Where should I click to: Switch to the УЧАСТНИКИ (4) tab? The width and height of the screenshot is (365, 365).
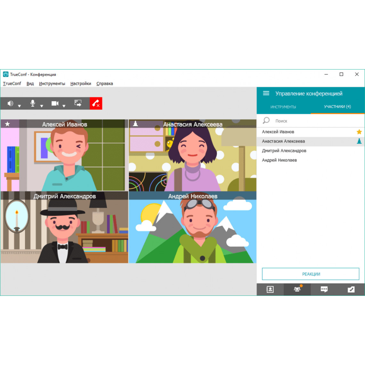pos(337,107)
